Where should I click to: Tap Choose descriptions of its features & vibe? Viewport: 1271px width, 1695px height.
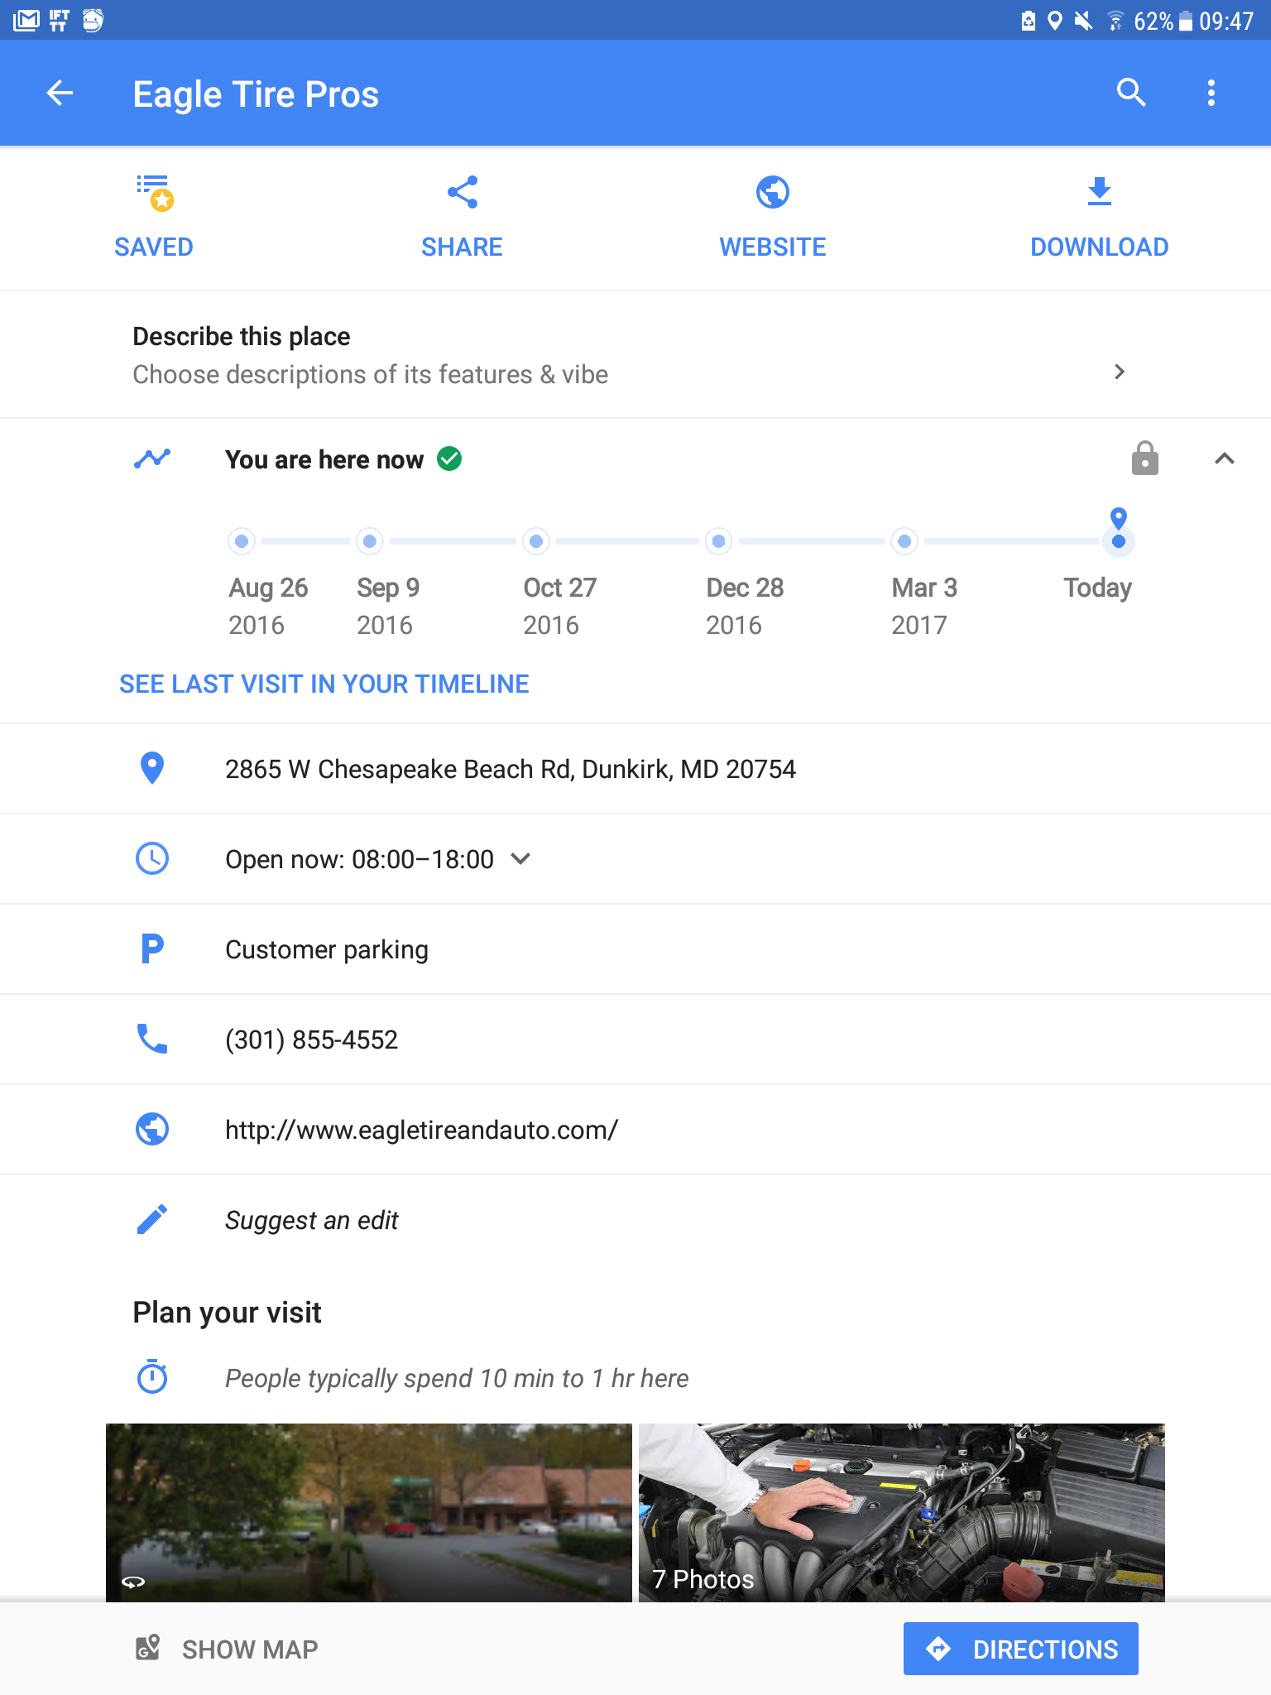tap(371, 375)
